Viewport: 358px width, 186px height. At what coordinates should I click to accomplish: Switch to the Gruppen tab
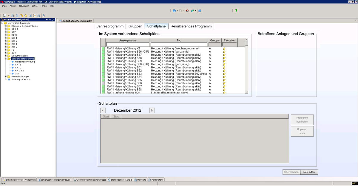[x=135, y=26]
